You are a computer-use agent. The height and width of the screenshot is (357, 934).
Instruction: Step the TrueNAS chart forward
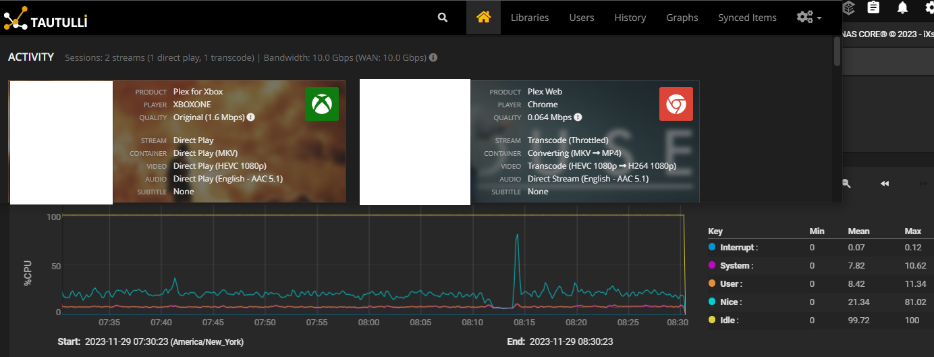coord(924,184)
